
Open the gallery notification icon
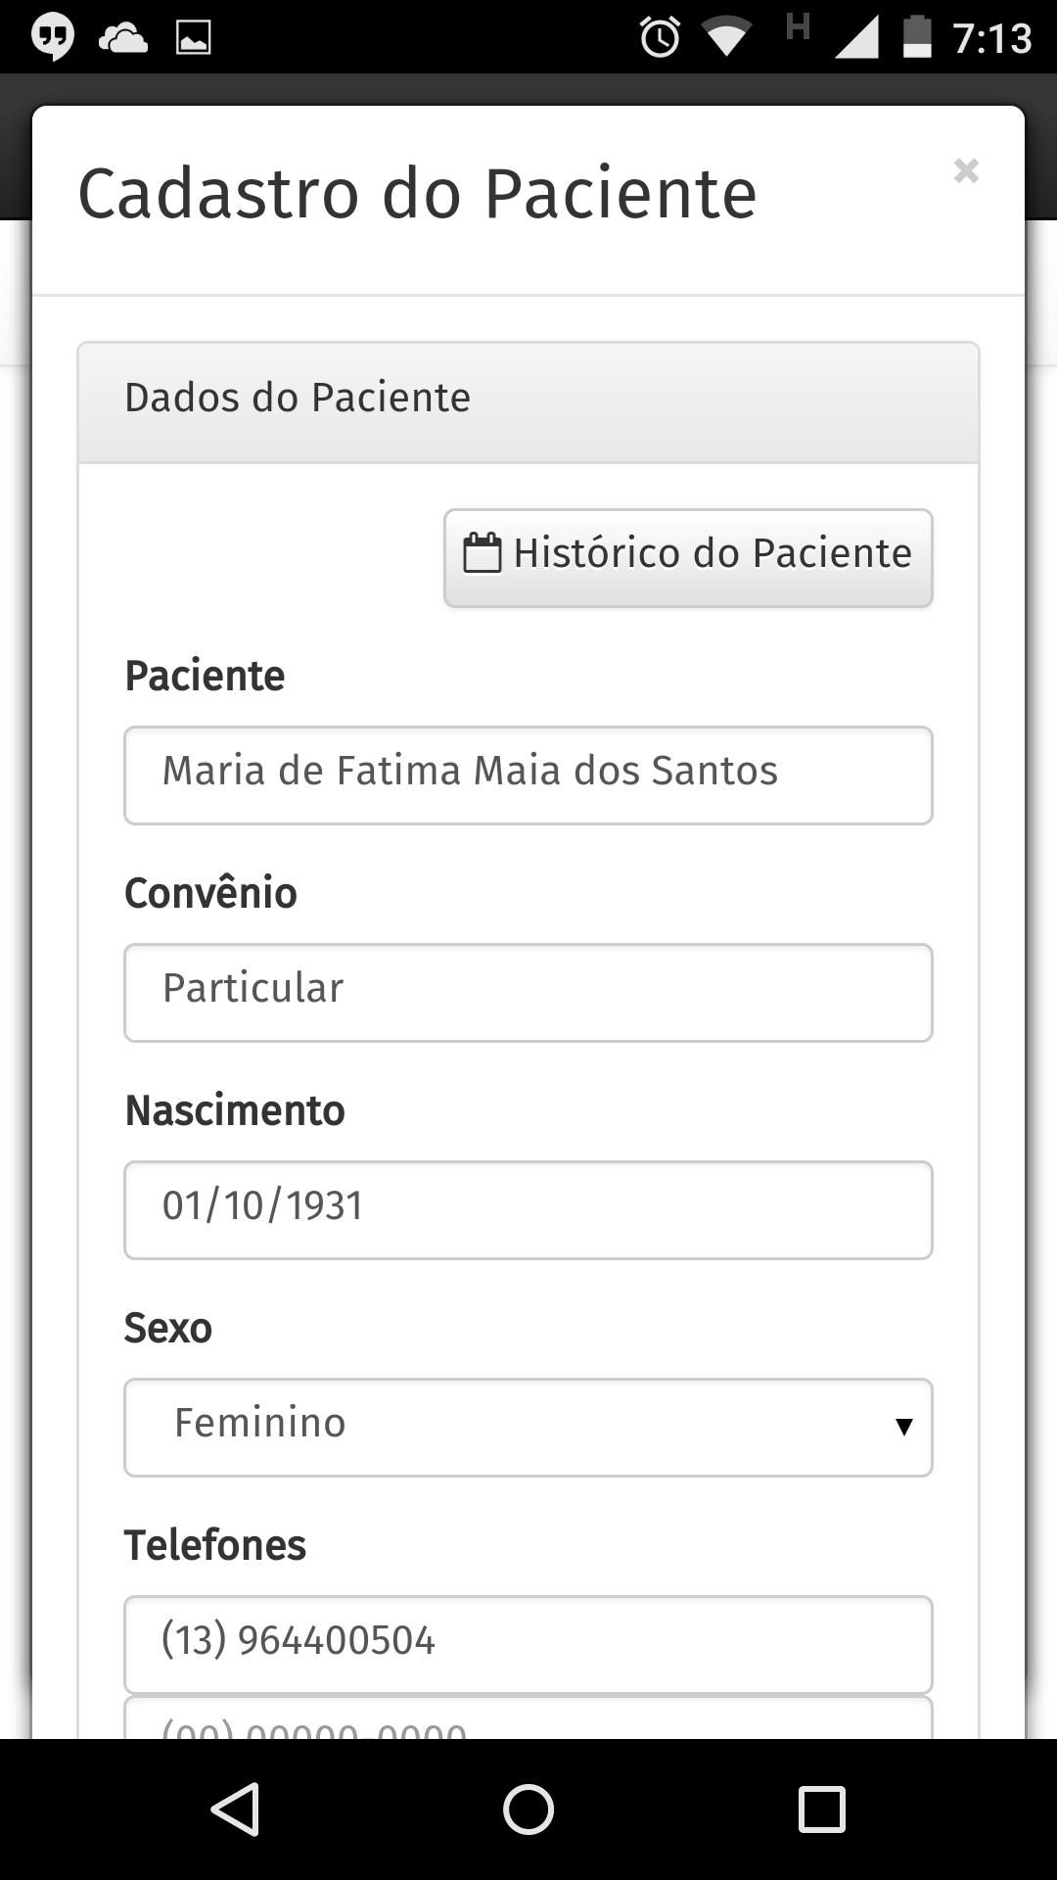(x=192, y=36)
